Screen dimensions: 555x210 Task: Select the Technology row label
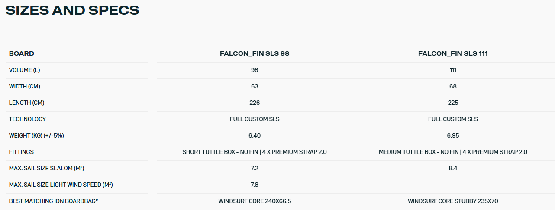tap(27, 119)
